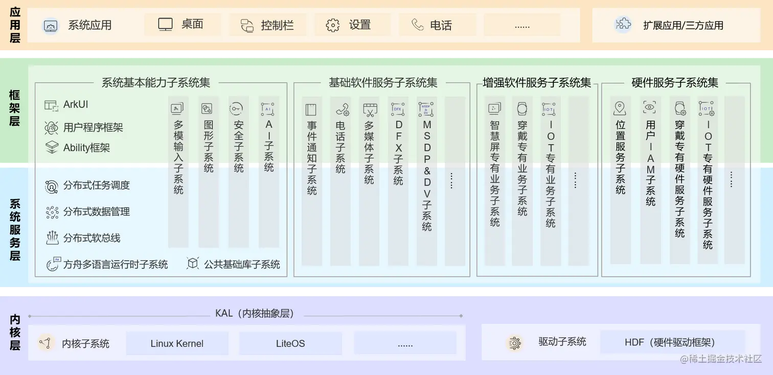Click the 位置服务子系统 pin icon
This screenshot has width=773, height=375.
(620, 108)
